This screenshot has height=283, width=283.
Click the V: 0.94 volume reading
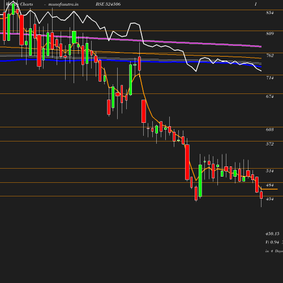(x=272, y=242)
